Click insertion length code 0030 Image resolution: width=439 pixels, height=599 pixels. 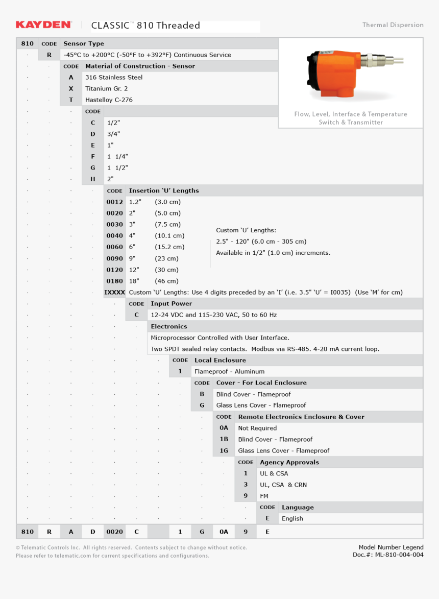coord(114,225)
